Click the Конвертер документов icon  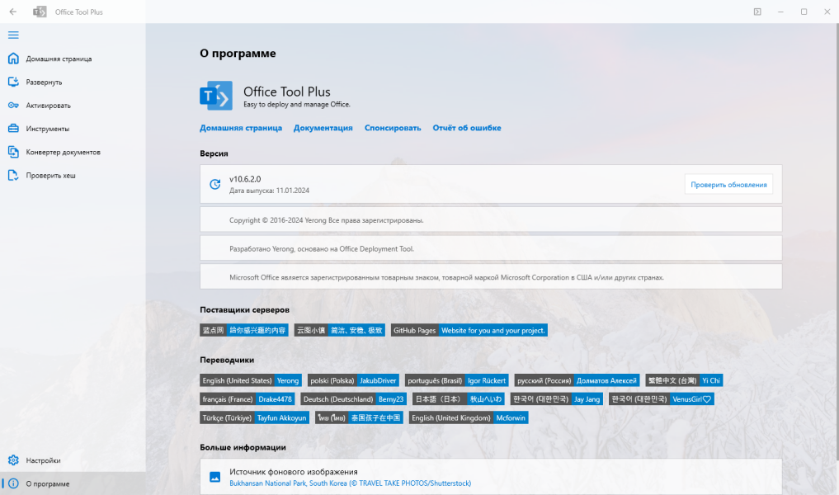(x=13, y=152)
